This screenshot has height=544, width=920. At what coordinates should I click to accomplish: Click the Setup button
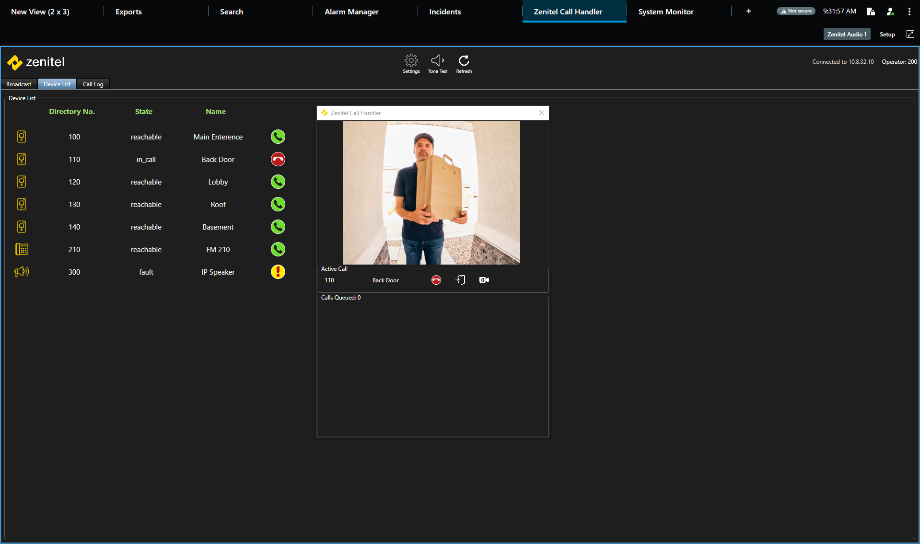(887, 35)
